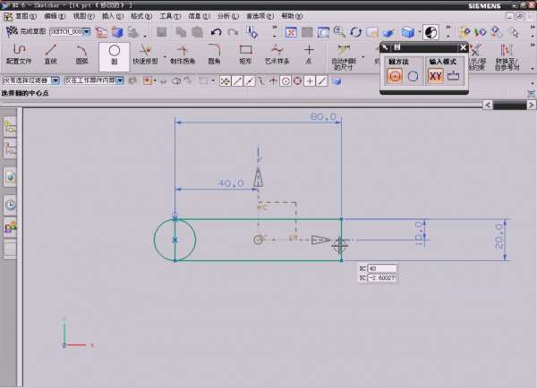537x388 pixels.
Task: Select the Arc (圆弧) sketch tool
Action: pyautogui.click(x=82, y=55)
